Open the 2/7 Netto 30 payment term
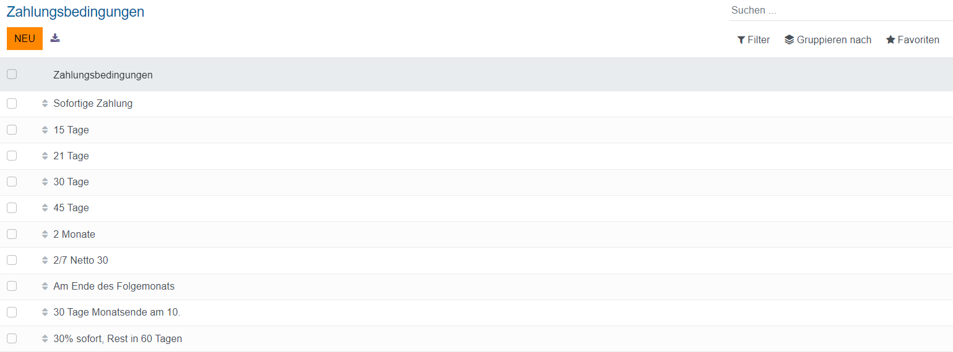953x352 pixels. tap(80, 261)
